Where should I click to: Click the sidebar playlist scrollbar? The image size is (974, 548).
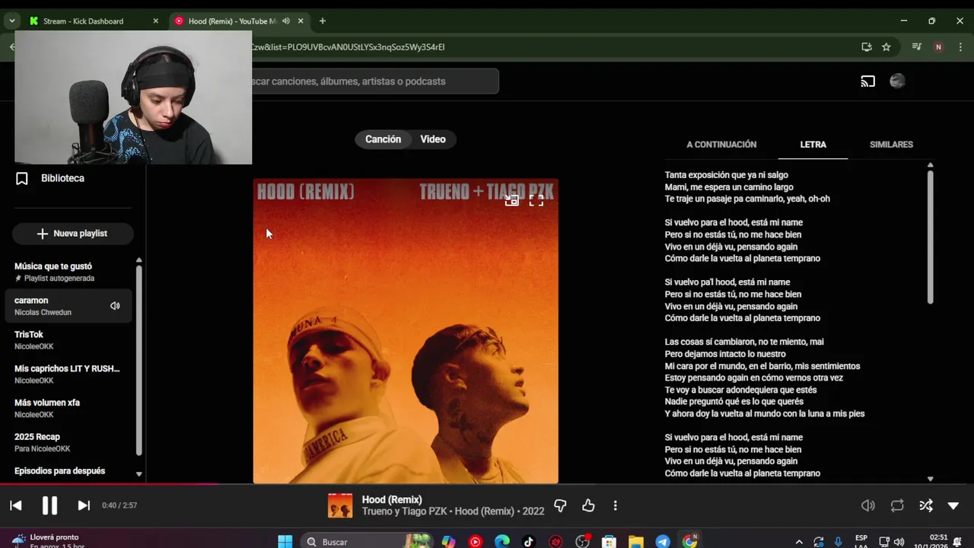point(138,360)
